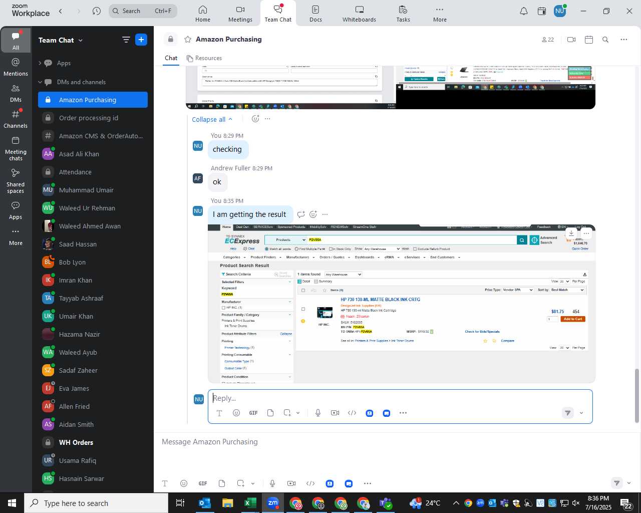Open File Explorer from the taskbar
This screenshot has width=641, height=513.
coord(227,503)
